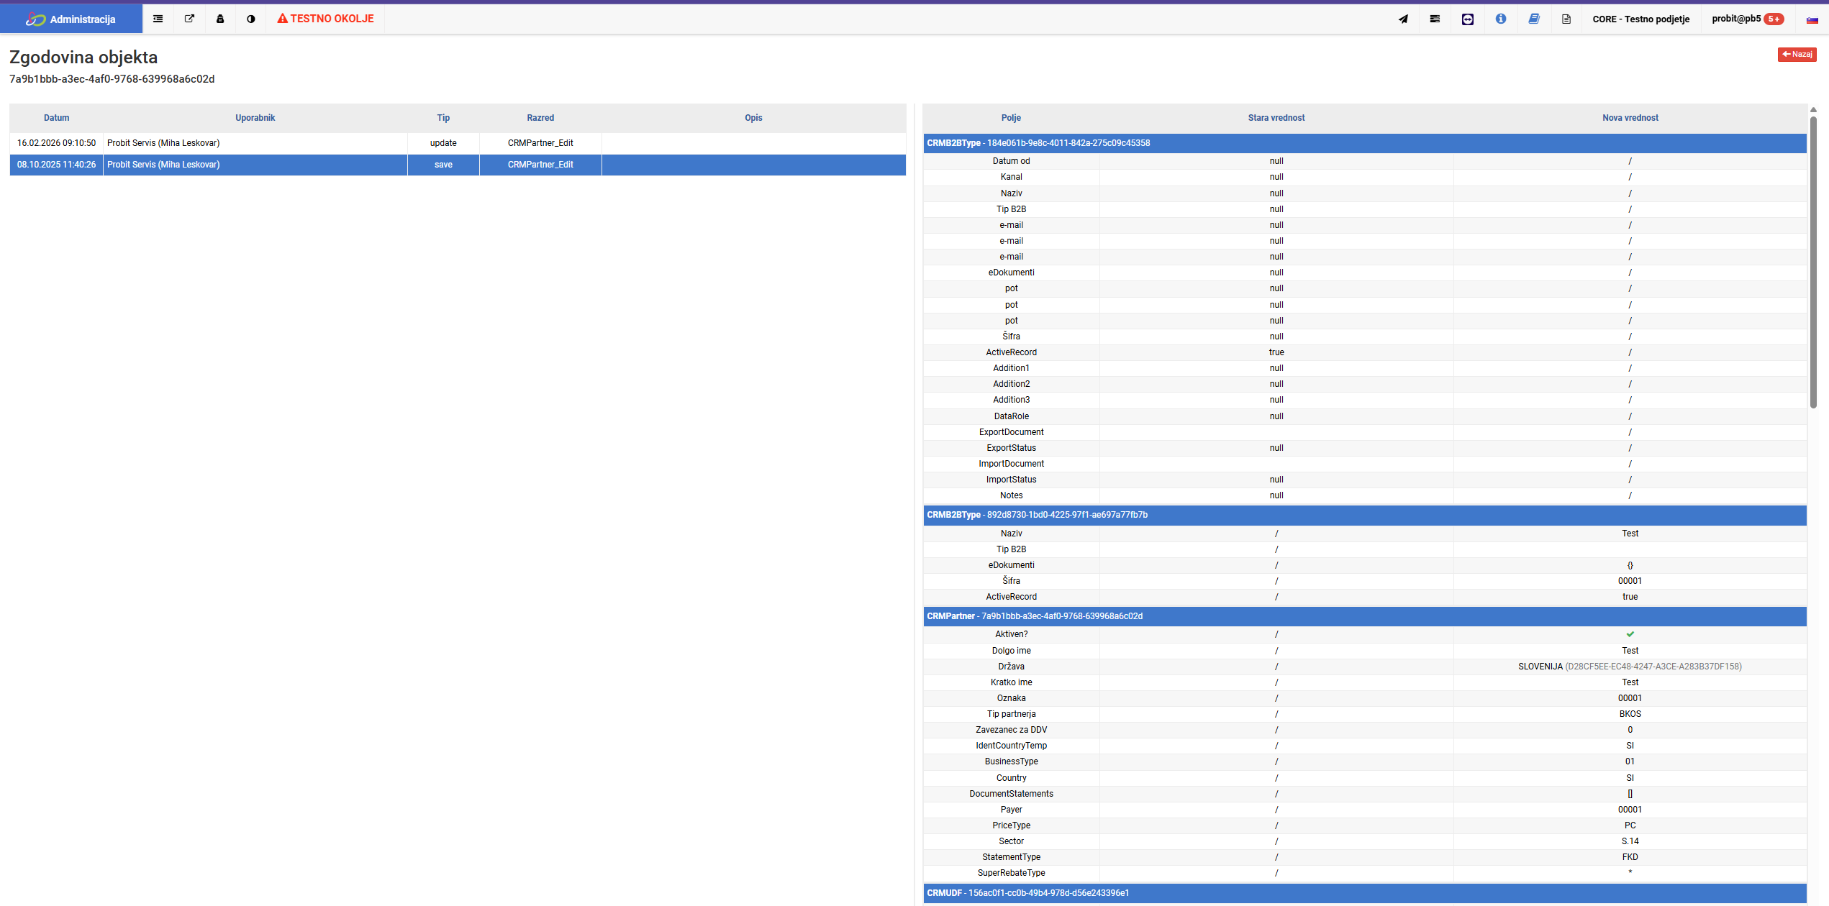Click the ActiveRecord 'true' old value
The height and width of the screenshot is (906, 1829).
point(1276,352)
